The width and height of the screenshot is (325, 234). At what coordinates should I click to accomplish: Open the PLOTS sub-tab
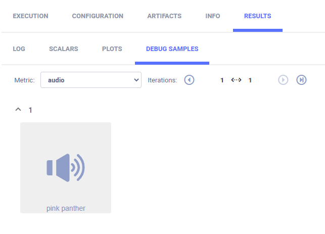(112, 49)
